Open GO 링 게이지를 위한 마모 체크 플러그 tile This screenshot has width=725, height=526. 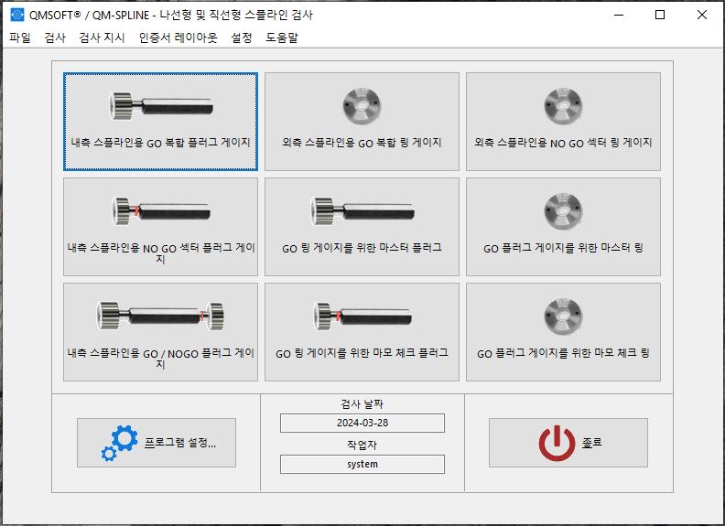tap(362, 332)
